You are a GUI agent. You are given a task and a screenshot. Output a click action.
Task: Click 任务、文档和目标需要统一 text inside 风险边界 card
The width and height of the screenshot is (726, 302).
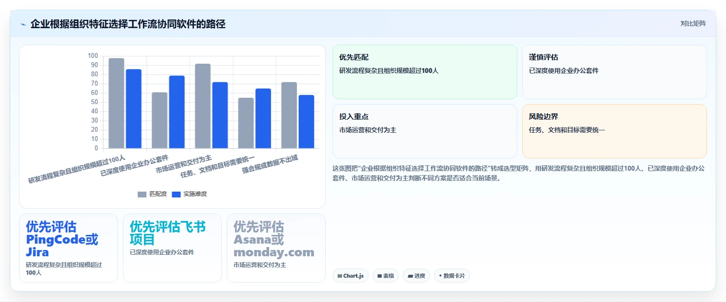(x=567, y=130)
